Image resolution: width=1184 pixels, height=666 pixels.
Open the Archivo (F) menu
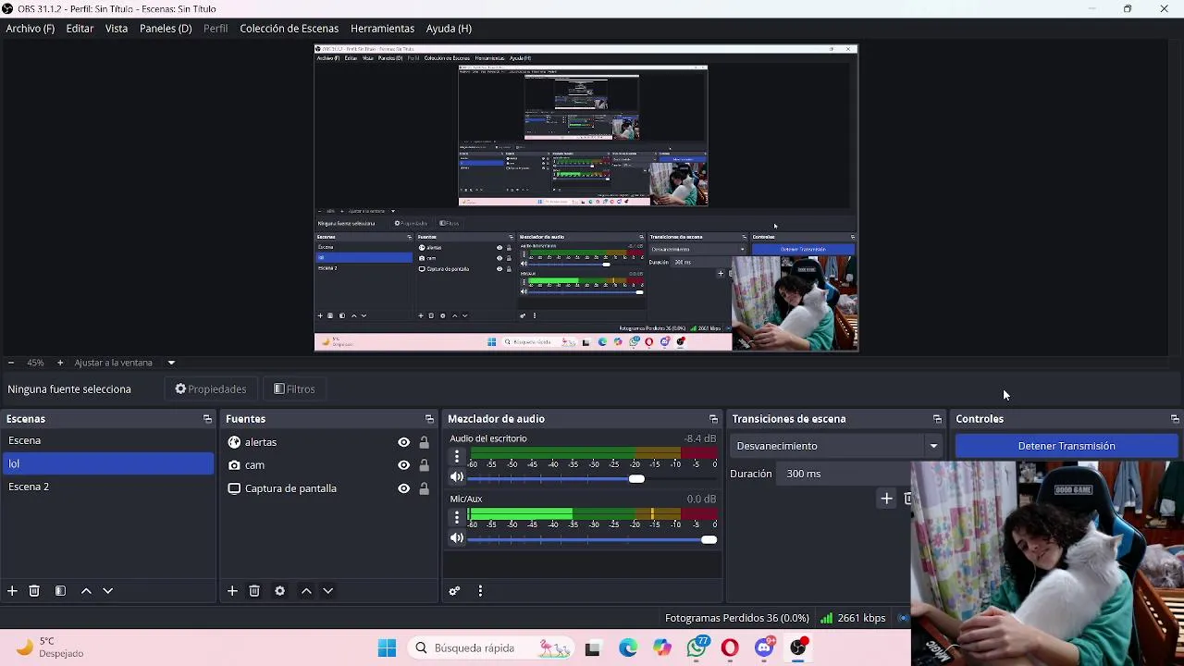[31, 29]
